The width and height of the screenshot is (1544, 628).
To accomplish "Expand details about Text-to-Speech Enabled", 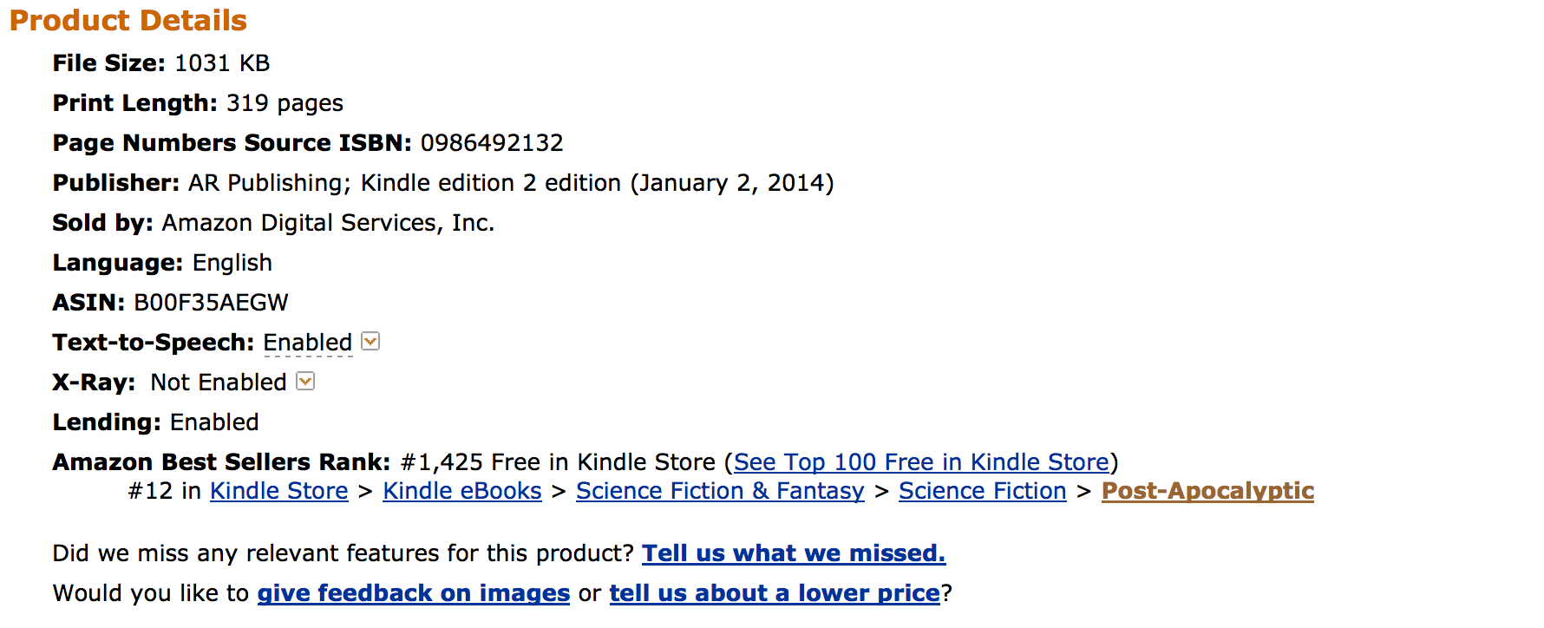I will (371, 342).
